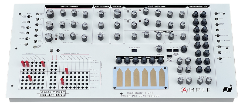The height and width of the screenshot is (107, 243).
Task: Click the red pin in the VCO1 column
Action: point(23,64)
